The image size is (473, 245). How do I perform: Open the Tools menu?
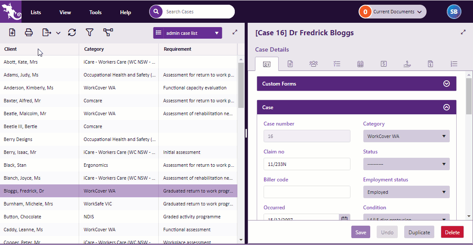point(95,12)
